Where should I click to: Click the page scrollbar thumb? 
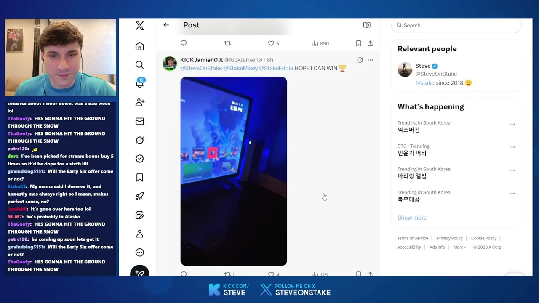pyautogui.click(x=531, y=138)
